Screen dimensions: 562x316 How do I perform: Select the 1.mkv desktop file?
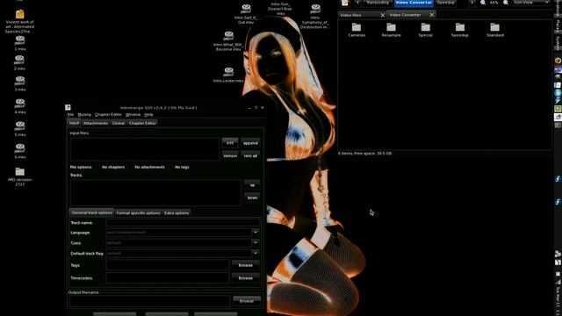(x=20, y=43)
